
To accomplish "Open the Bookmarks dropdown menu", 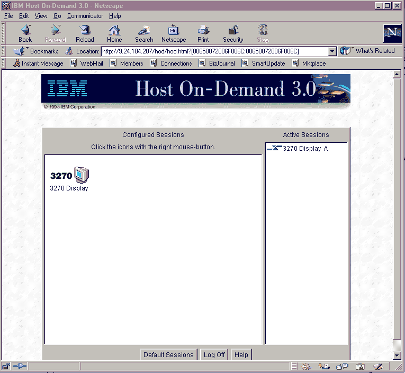I will (x=36, y=51).
